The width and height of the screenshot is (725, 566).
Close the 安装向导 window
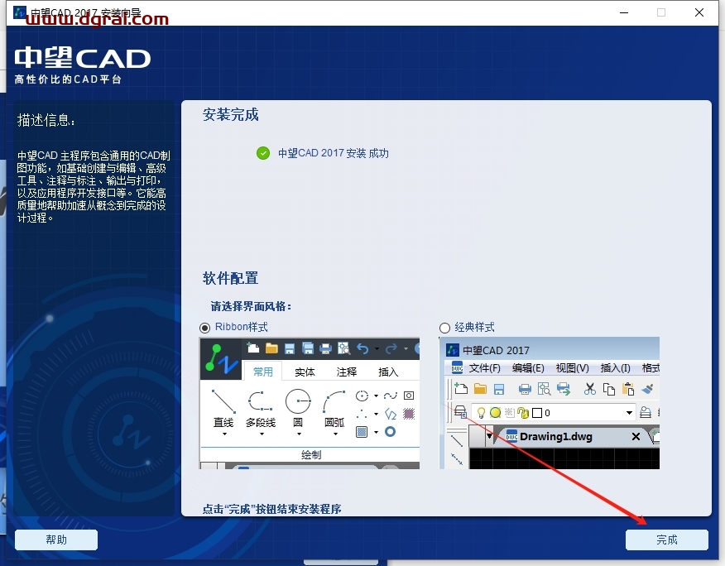pos(699,12)
